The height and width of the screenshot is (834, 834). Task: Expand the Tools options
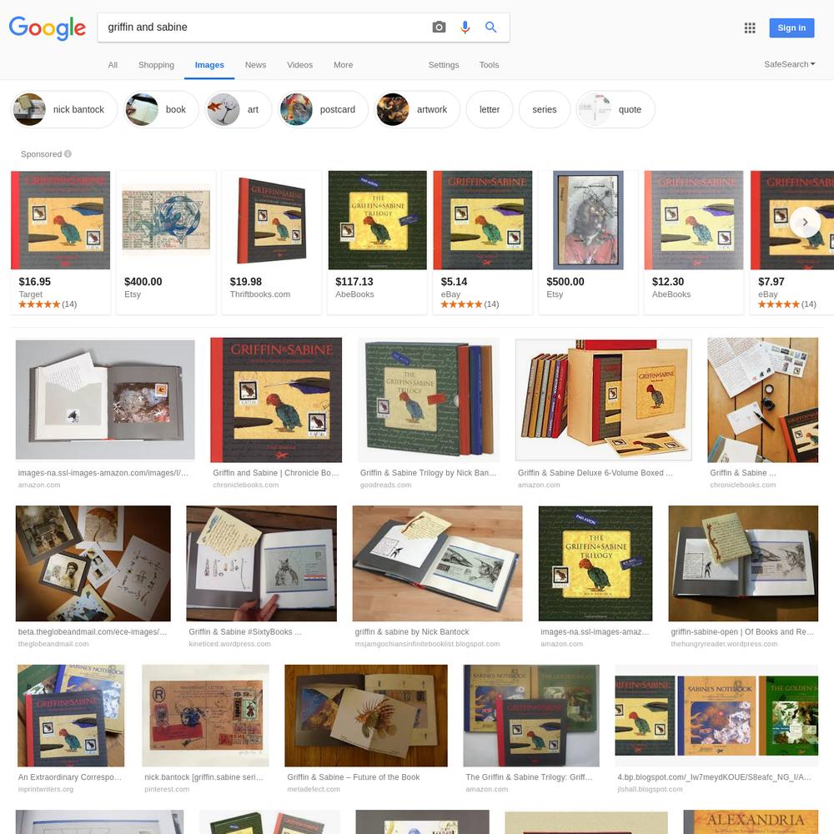[489, 65]
